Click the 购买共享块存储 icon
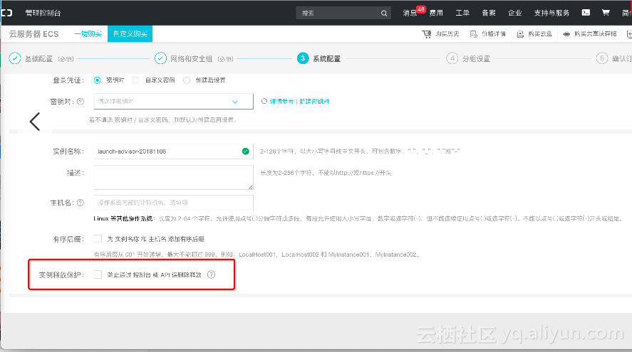This screenshot has height=352, width=632. coord(566,34)
